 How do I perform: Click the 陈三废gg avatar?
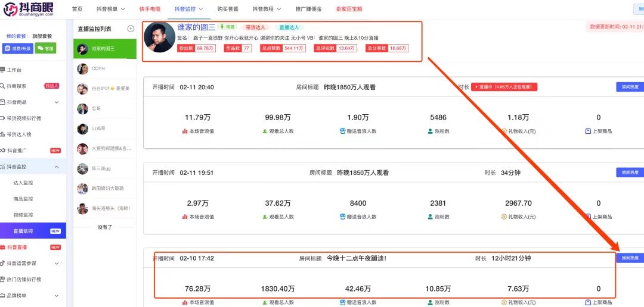coord(82,169)
